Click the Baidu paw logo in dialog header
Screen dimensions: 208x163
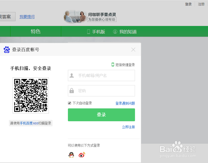(x=7, y=50)
